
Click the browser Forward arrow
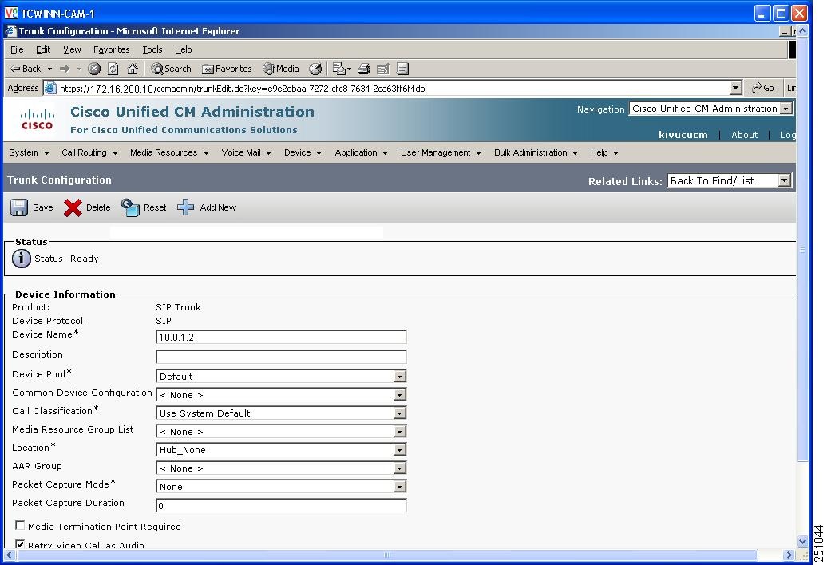tap(65, 69)
